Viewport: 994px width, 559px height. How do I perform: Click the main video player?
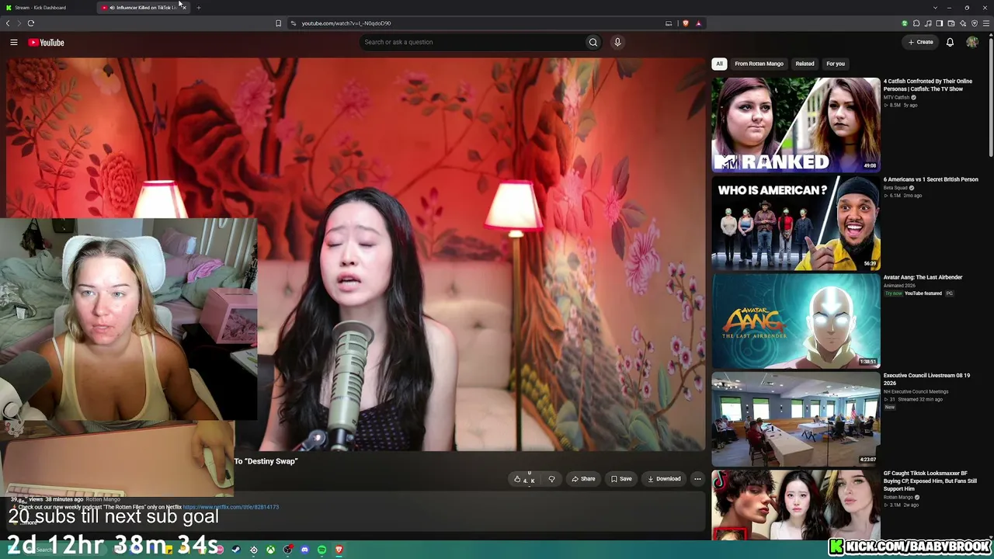(356, 254)
